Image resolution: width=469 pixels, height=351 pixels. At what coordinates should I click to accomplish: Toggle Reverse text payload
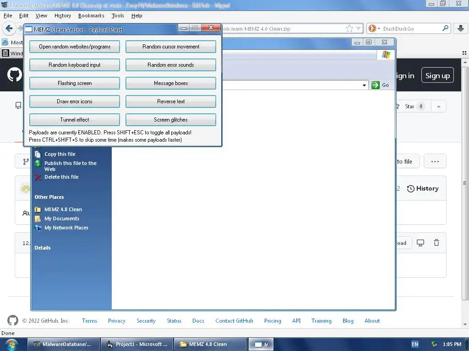pyautogui.click(x=171, y=101)
